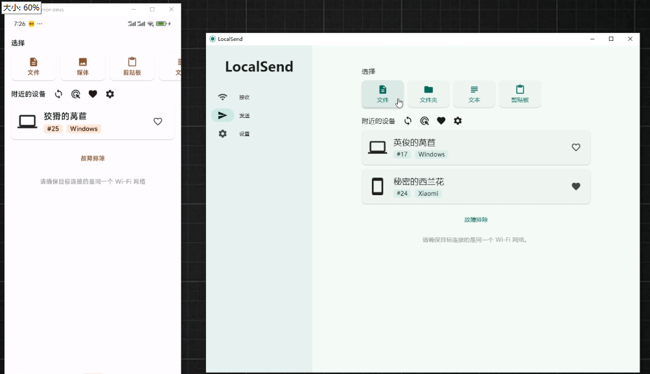Open 设置 settings from the sidebar
The height and width of the screenshot is (374, 650).
[x=234, y=134]
